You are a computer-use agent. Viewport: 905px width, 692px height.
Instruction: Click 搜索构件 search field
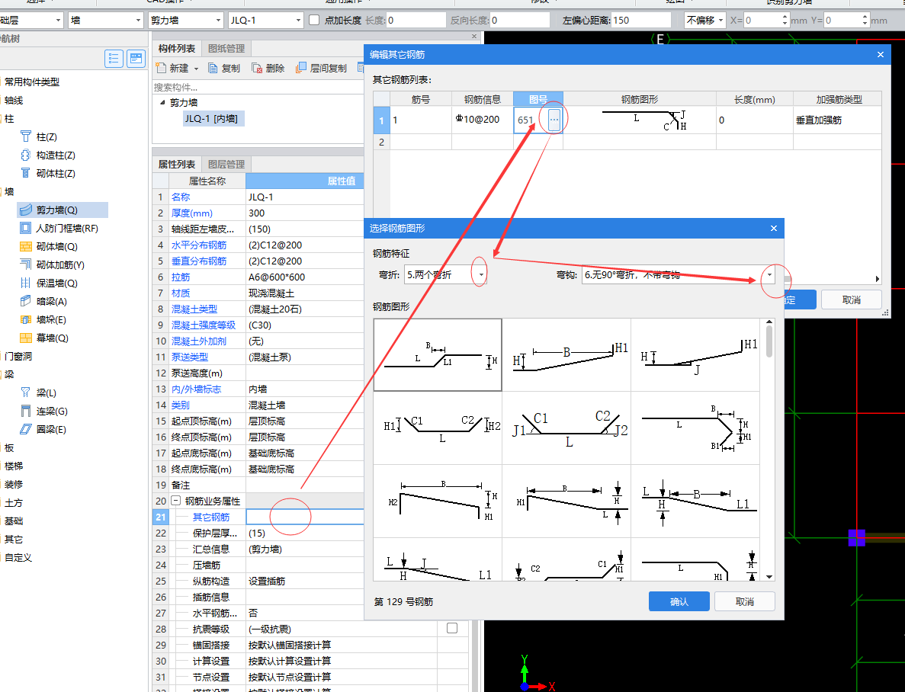point(258,87)
